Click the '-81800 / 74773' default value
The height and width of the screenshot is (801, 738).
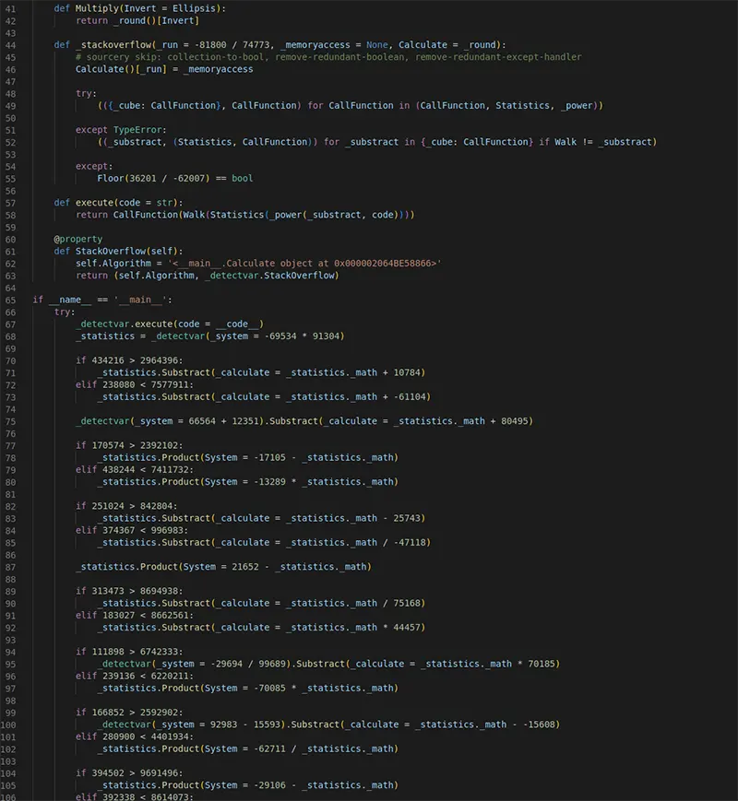(x=232, y=45)
